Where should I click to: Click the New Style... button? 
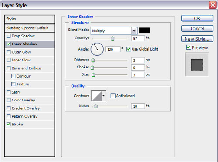(x=197, y=39)
